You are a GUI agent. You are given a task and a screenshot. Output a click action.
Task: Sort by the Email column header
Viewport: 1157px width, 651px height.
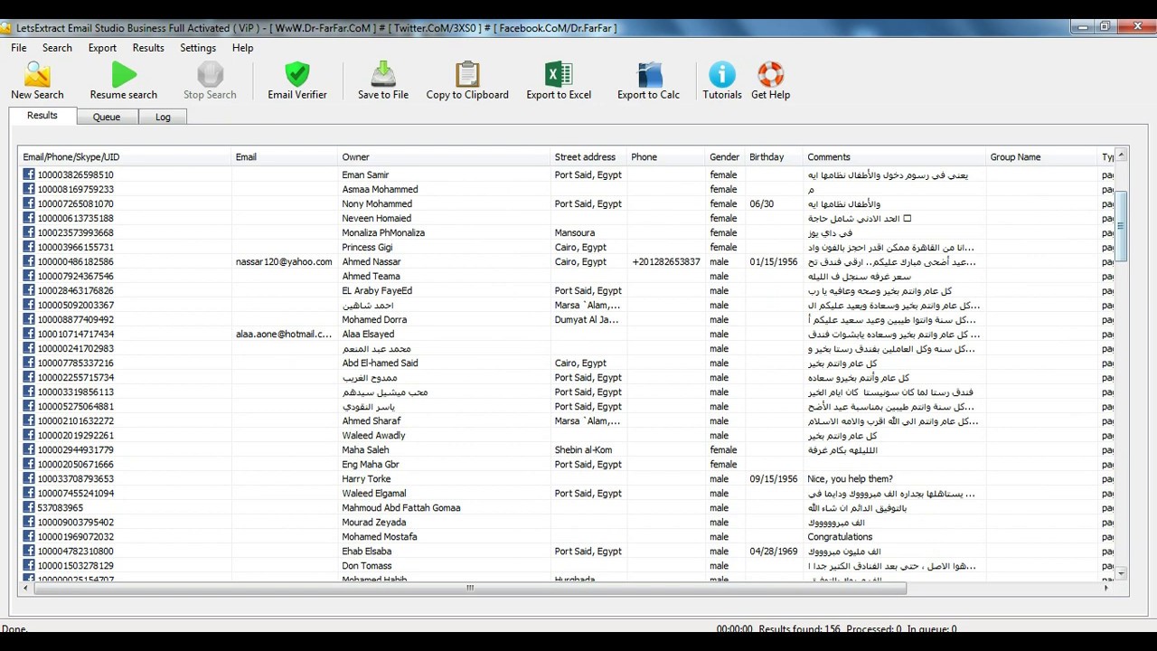click(x=285, y=156)
